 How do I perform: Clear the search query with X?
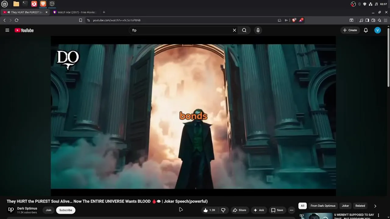pyautogui.click(x=234, y=30)
